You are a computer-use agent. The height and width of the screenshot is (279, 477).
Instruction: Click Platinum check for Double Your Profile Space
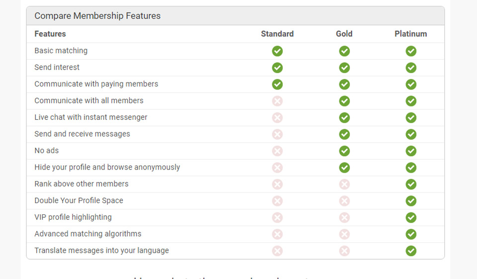[x=411, y=201]
